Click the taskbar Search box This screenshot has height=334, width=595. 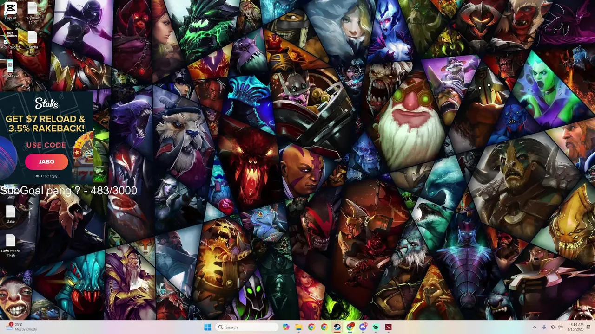coord(248,327)
